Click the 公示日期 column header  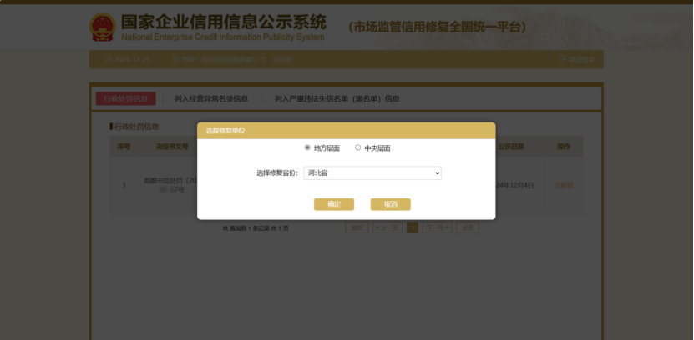click(511, 147)
